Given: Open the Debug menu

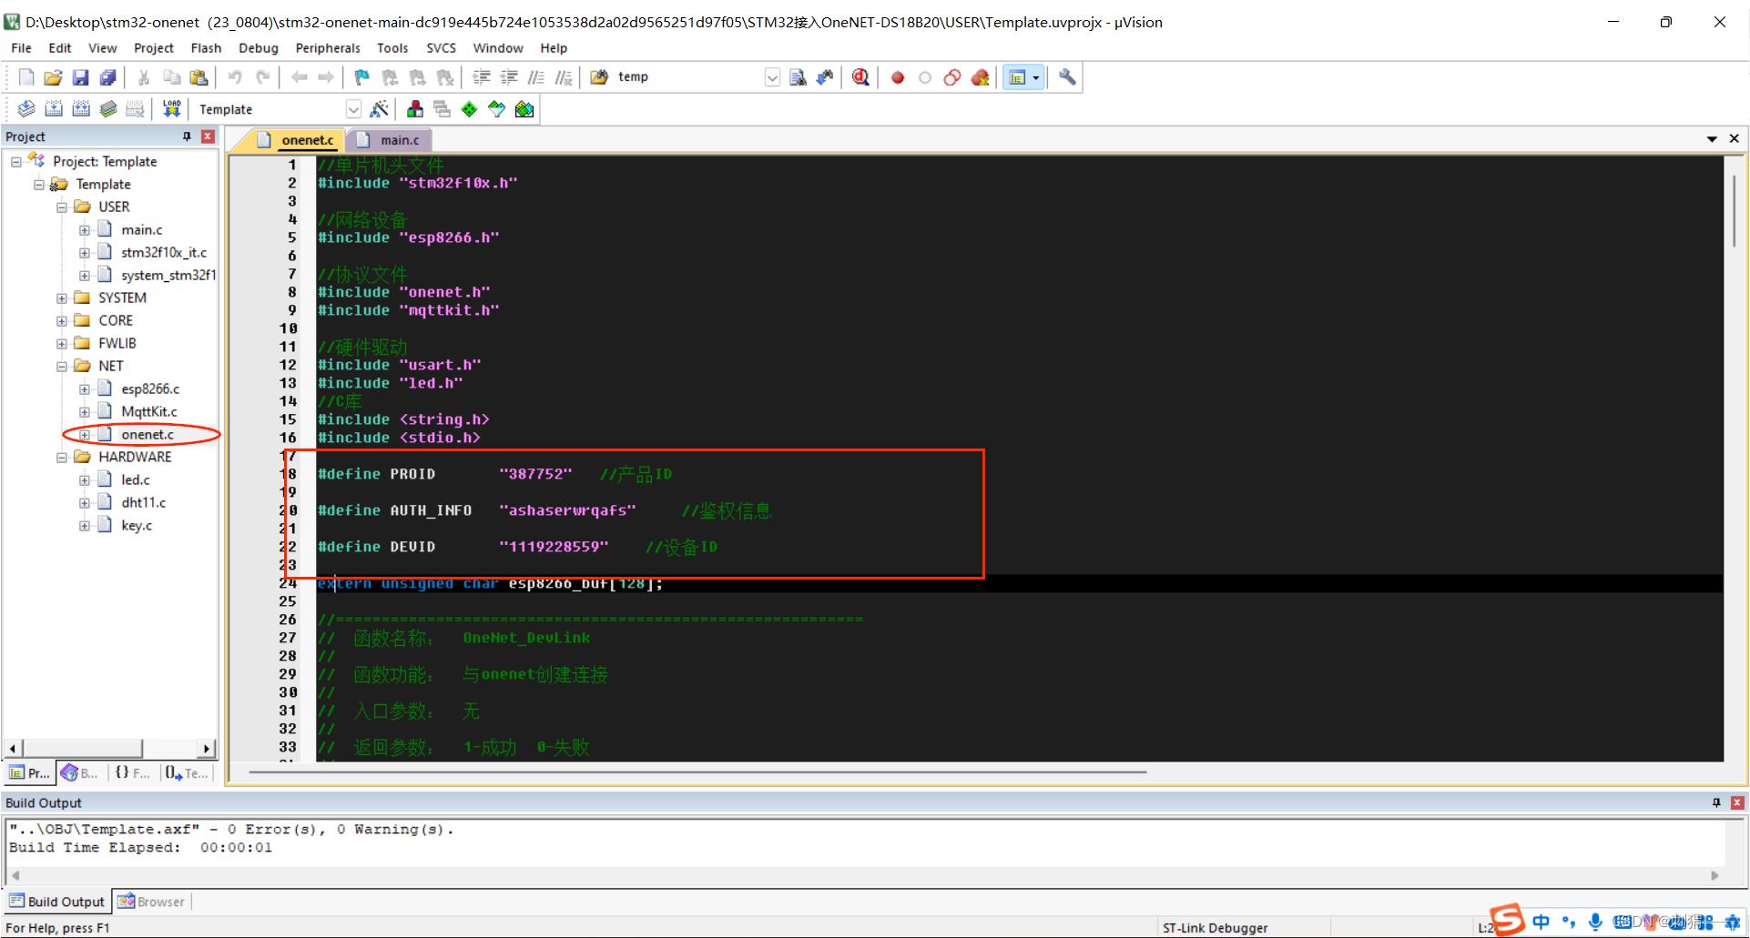Looking at the screenshot, I should point(259,48).
